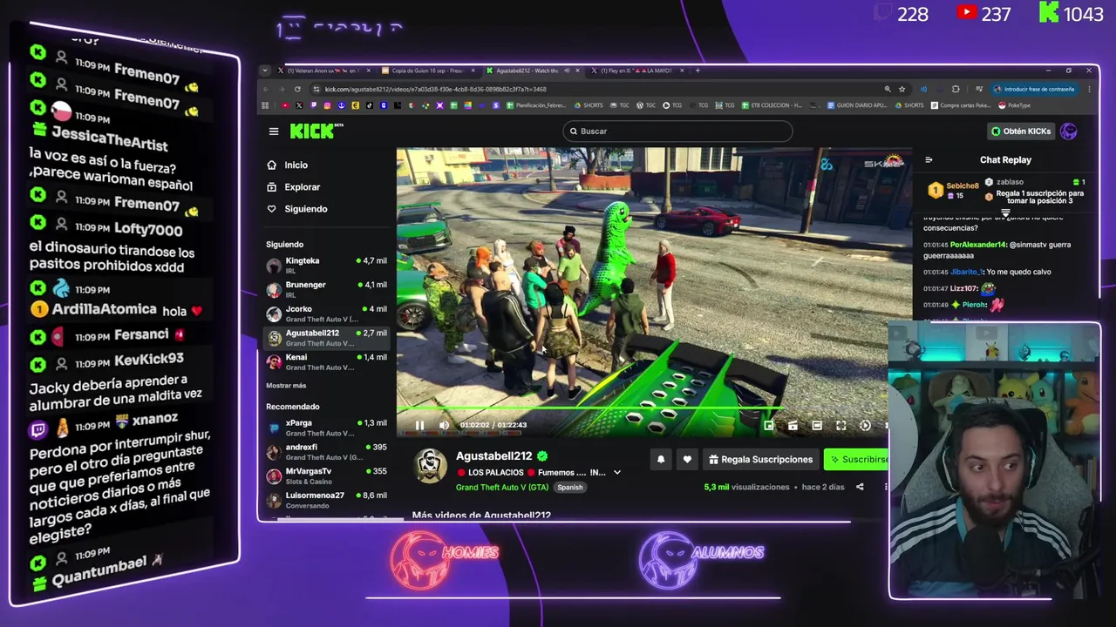Open X bookmark in bookmarks bar
The image size is (1116, 627).
pos(299,105)
